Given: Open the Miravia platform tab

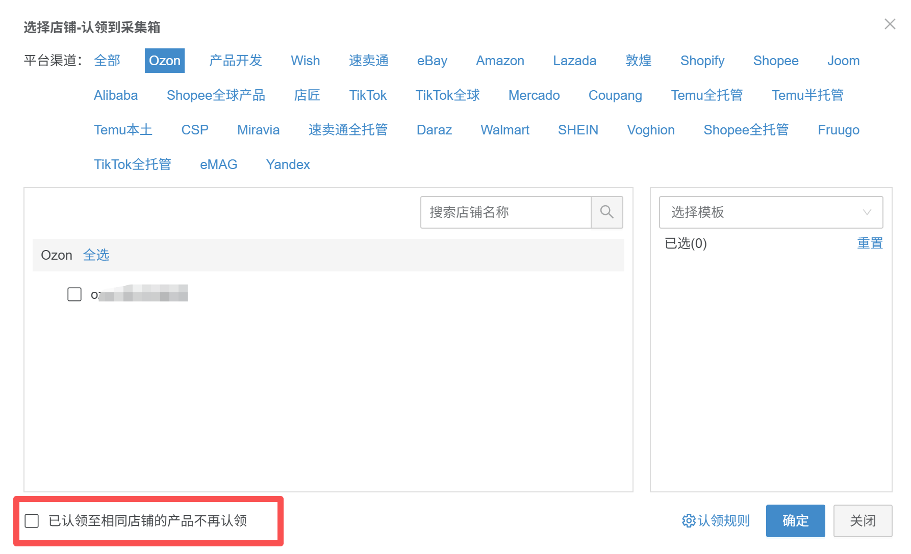Looking at the screenshot, I should coord(259,130).
